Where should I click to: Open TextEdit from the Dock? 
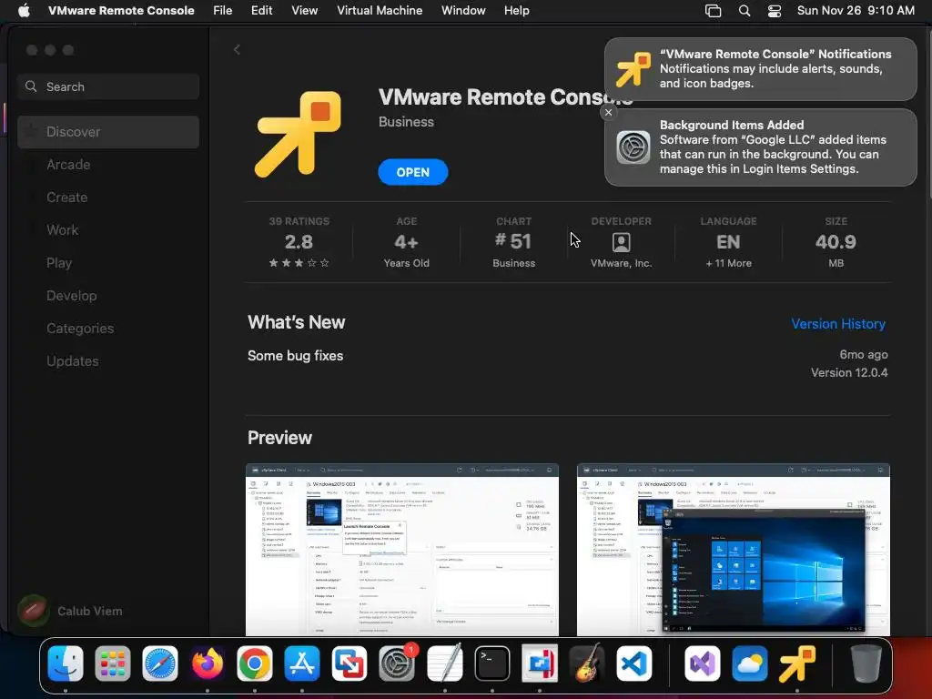pos(444,664)
